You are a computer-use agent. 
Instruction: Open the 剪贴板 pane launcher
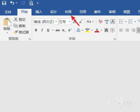(30, 39)
